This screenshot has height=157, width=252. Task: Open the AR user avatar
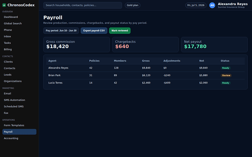point(212,5)
